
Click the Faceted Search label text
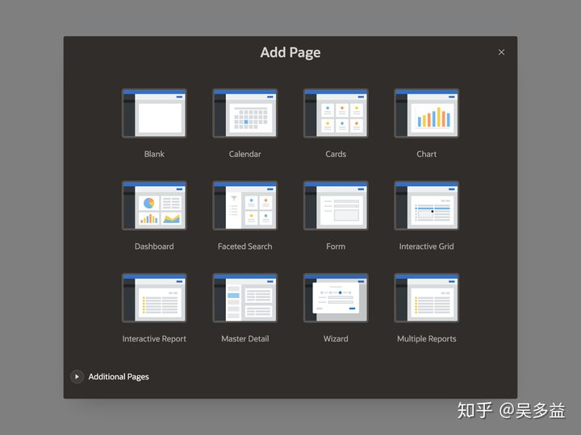pos(245,246)
